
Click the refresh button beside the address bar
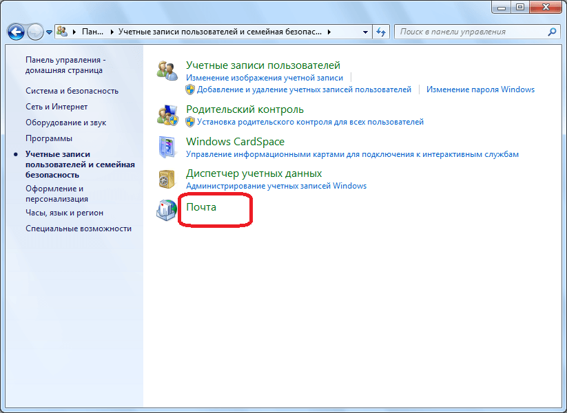click(x=381, y=32)
